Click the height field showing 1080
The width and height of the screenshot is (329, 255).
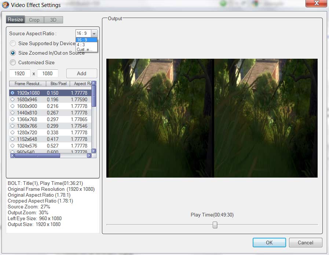47,73
